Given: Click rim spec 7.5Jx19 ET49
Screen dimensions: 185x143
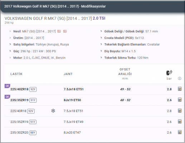Looking at the screenshot, I should pos(73,122).
